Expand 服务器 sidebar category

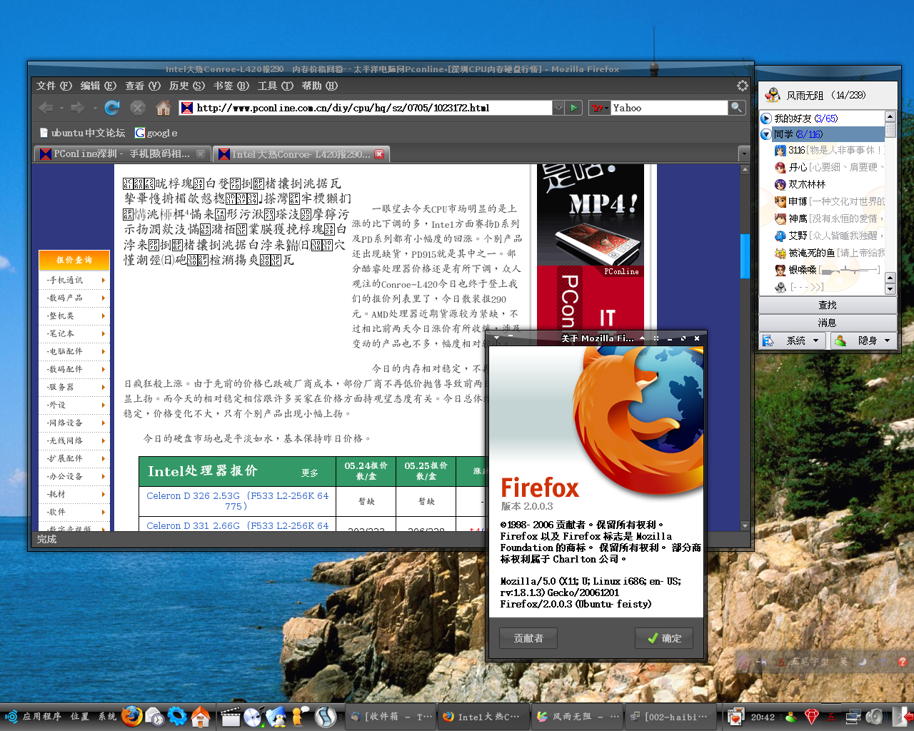coord(76,387)
